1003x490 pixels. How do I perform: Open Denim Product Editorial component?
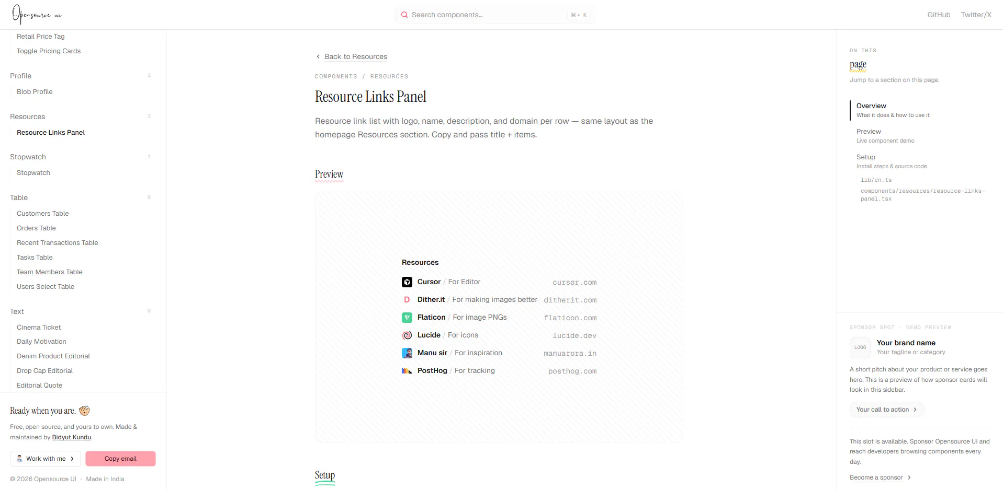[53, 356]
